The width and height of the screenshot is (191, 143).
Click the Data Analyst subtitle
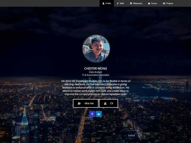click(95, 72)
